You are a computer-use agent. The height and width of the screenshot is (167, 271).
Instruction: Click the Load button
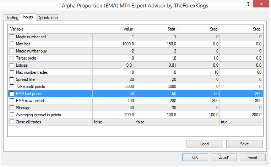coord(205,144)
